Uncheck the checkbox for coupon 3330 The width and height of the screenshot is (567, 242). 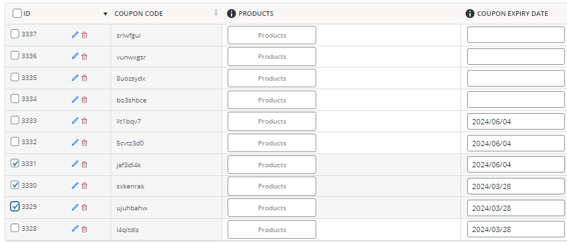coord(15,185)
